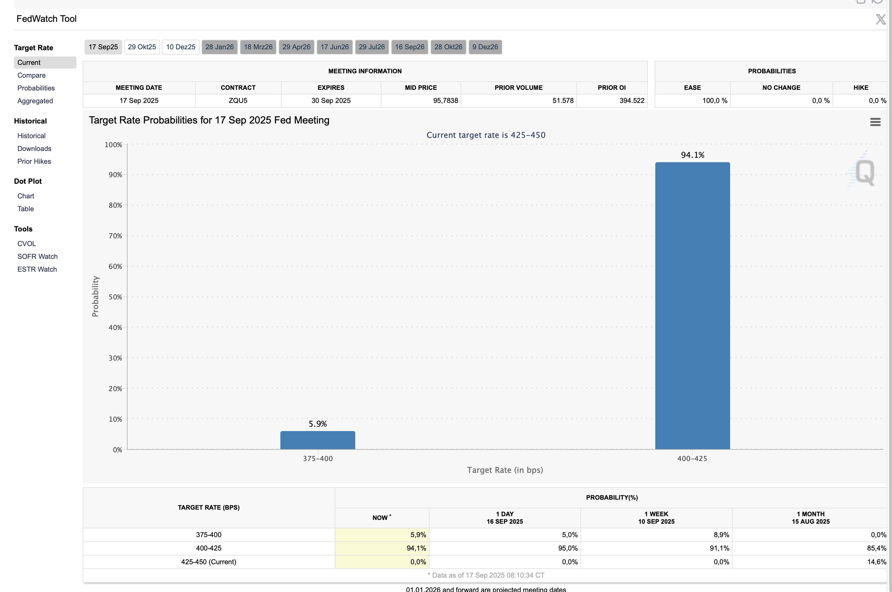Screen dimensions: 892x592
Task: Open the Dot Plot Chart link
Action: point(26,196)
